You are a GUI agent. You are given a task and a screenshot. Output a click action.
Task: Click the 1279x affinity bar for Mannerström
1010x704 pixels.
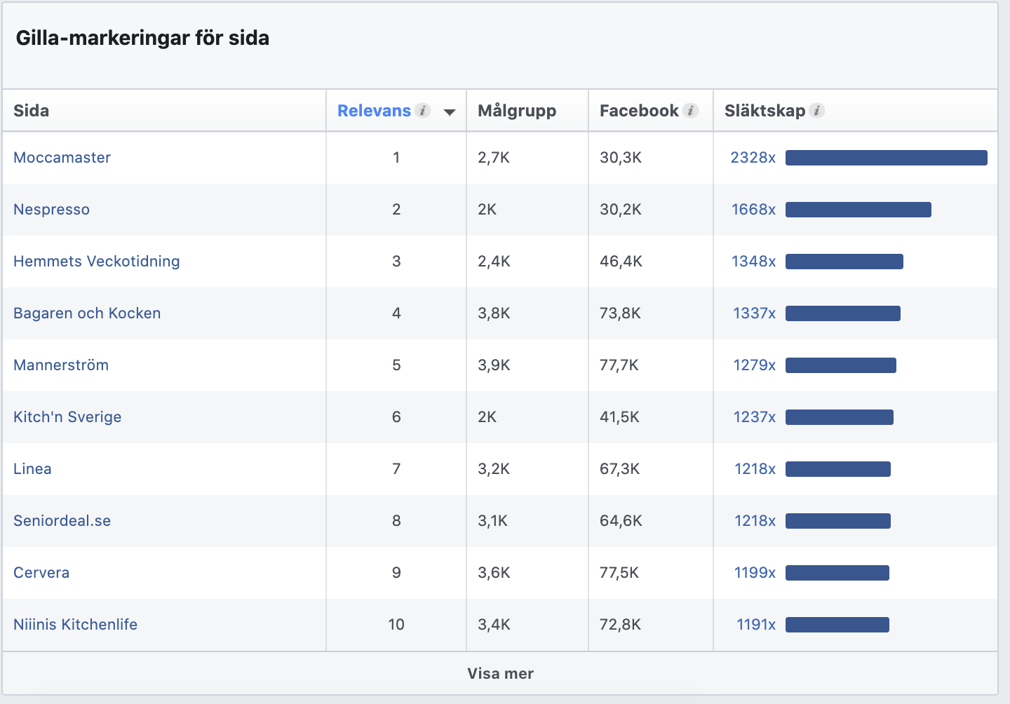840,365
